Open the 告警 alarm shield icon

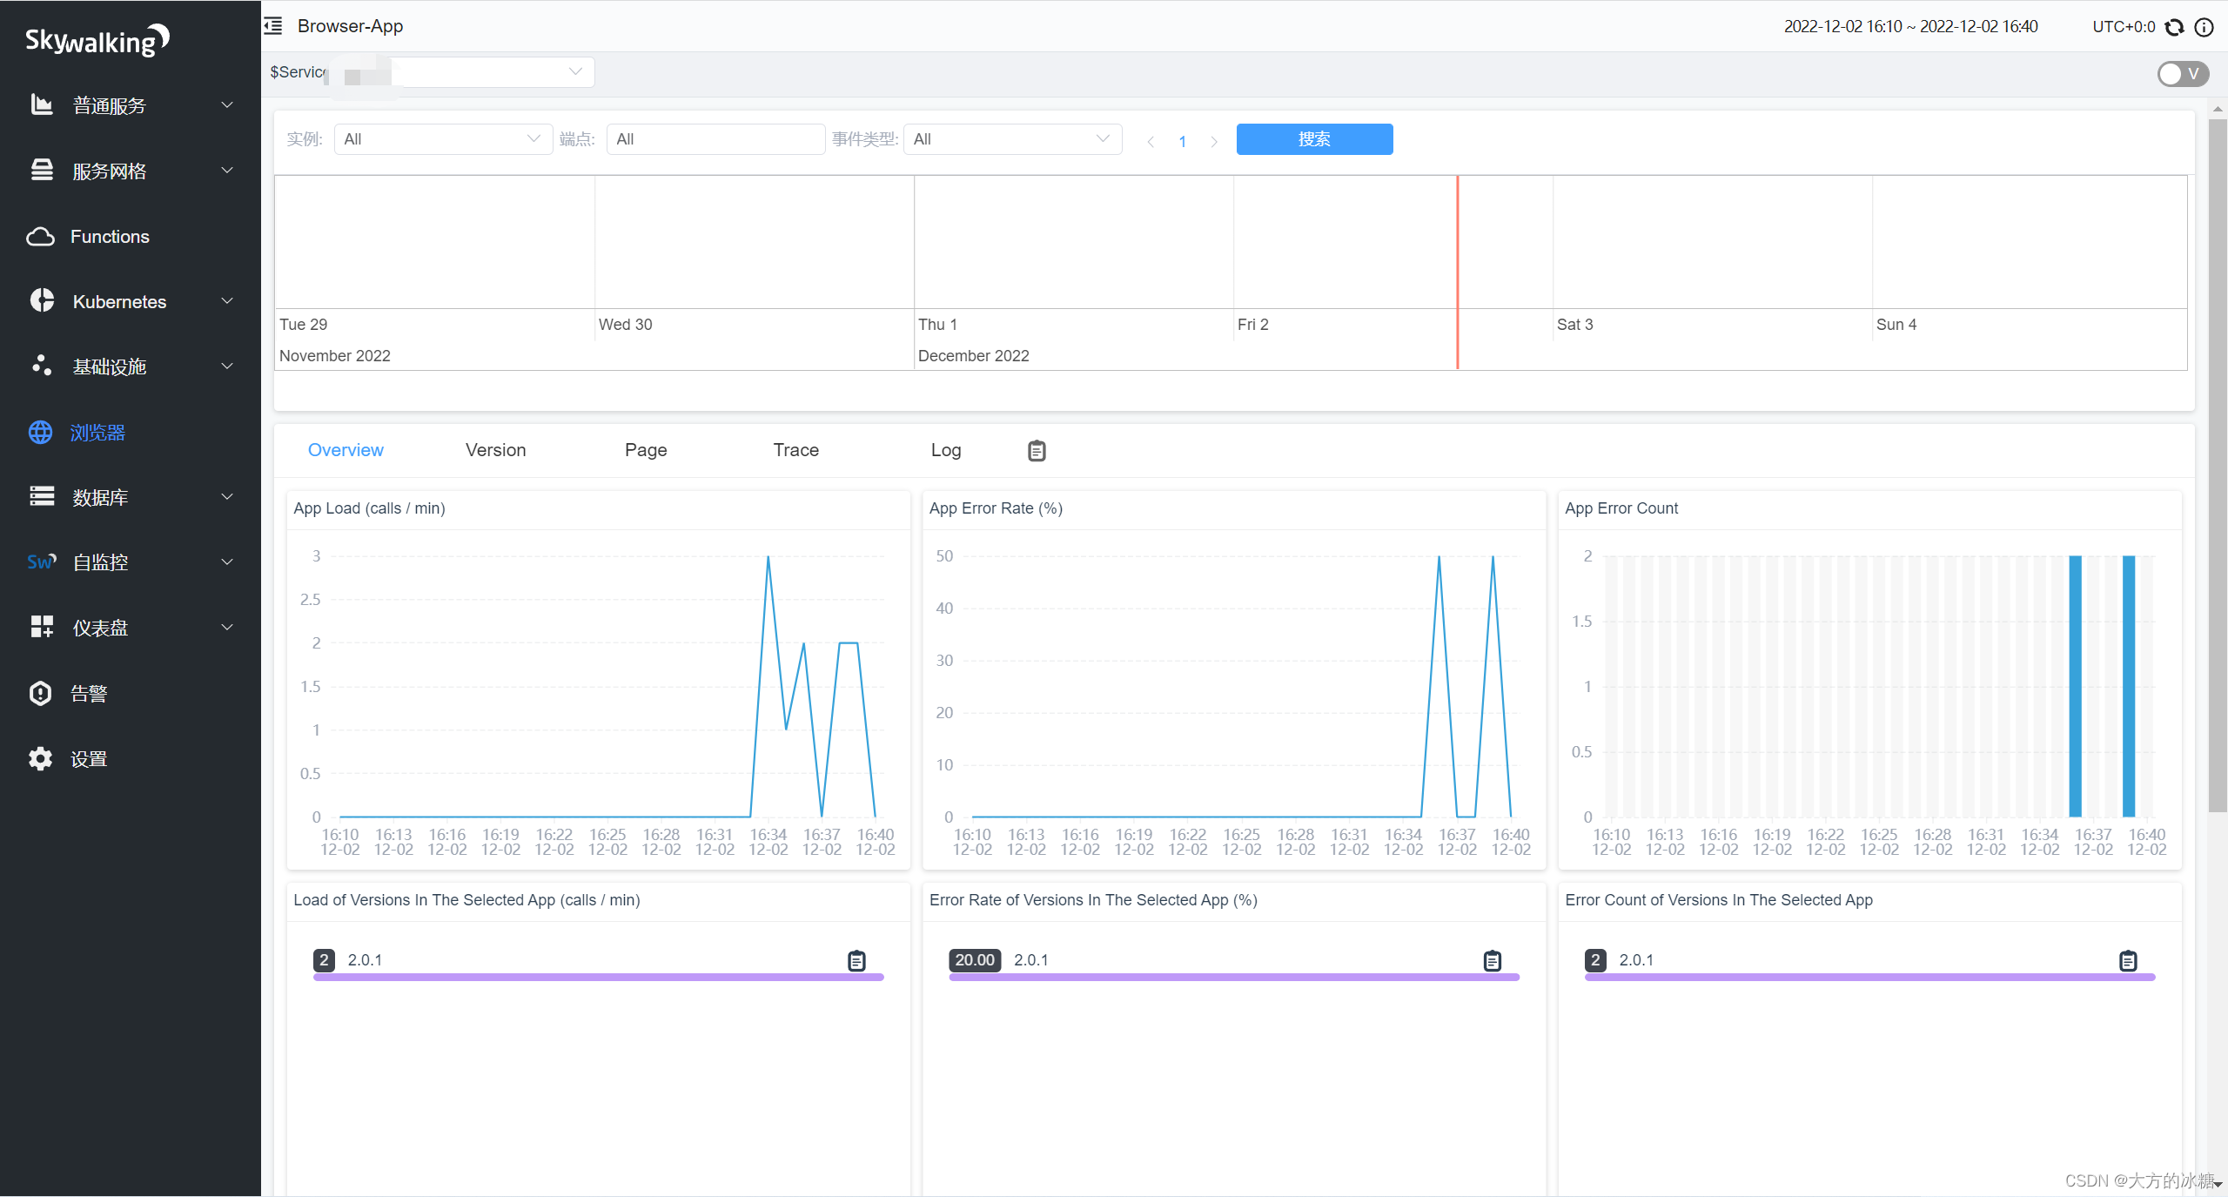41,694
